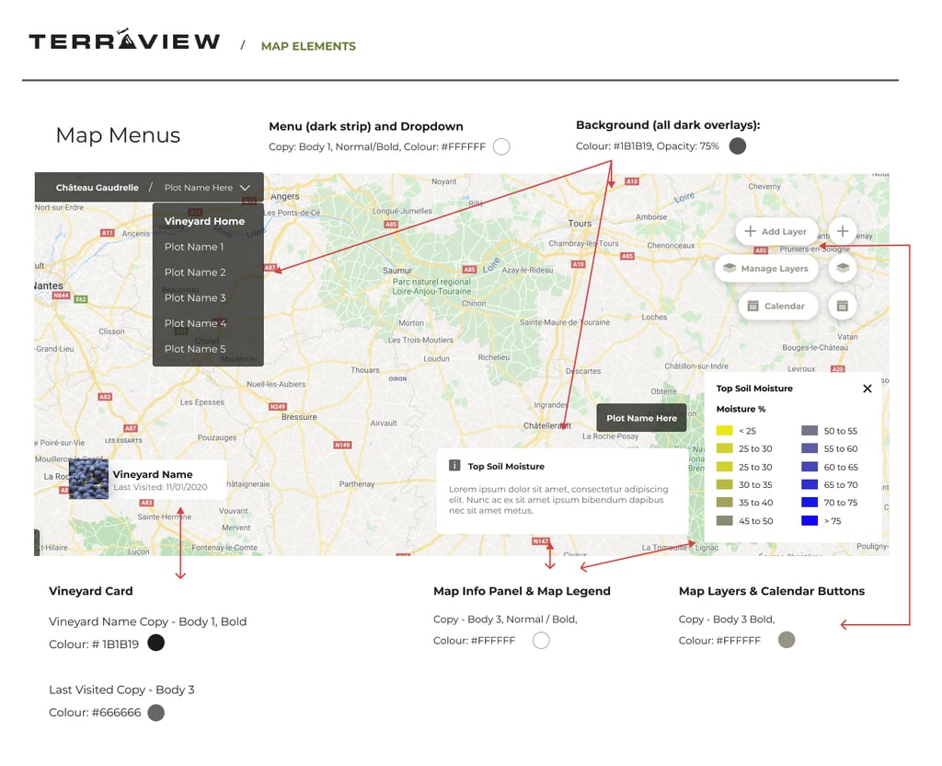Click the round calendar icon beside Calendar
The image size is (942, 766).
[843, 306]
